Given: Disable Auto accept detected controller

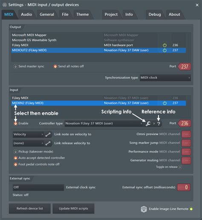Looking at the screenshot, I should pyautogui.click(x=15, y=158).
